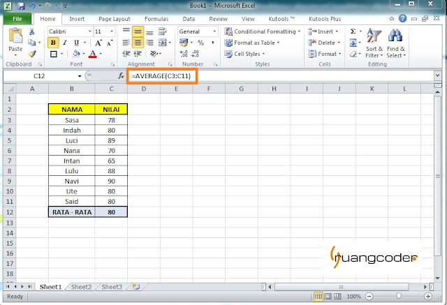Open Find & Select menu
Image resolution: width=447 pixels, height=305 pixels.
[396, 43]
